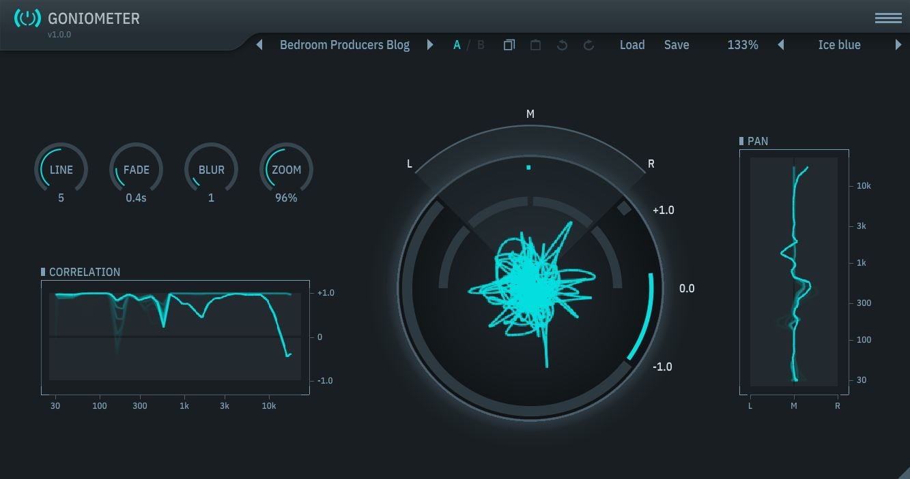Open the Ice blue theme selector
The image size is (910, 479).
[839, 45]
